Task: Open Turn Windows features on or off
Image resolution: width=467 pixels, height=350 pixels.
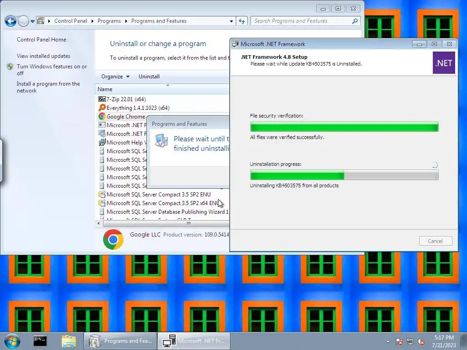Action: tap(52, 70)
